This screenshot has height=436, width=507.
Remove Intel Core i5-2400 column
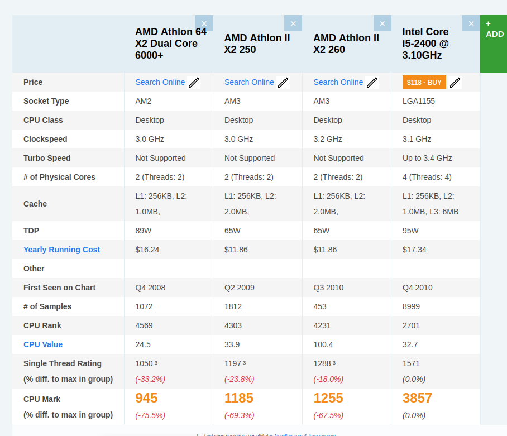tap(471, 23)
